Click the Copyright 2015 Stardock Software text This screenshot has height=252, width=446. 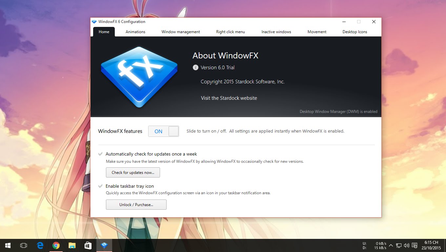coord(243,82)
